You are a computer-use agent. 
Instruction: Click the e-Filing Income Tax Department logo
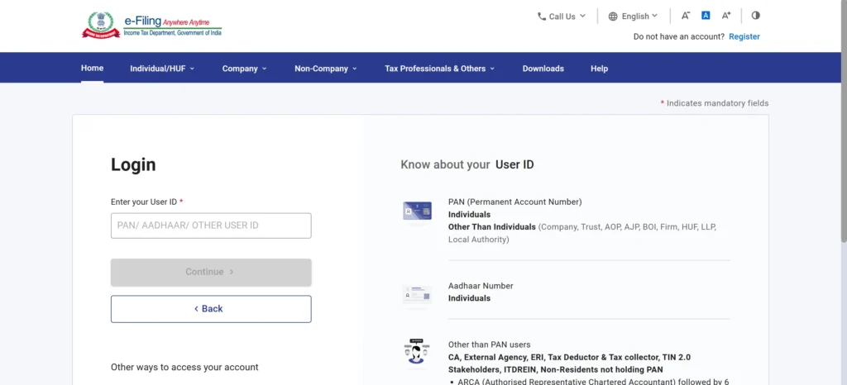point(152,26)
